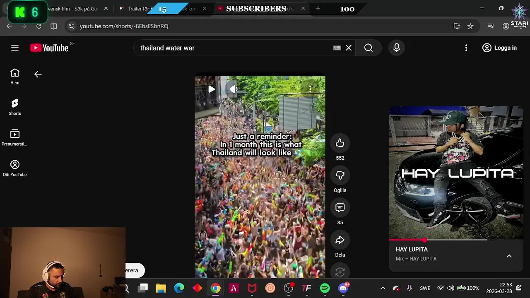530x298 pixels.
Task: View site information icon in address bar
Action: 72,26
